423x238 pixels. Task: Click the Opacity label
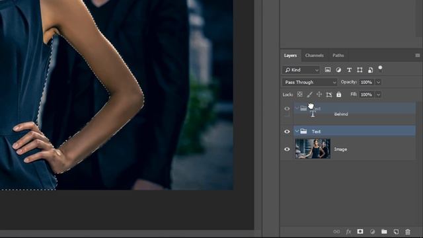point(348,82)
